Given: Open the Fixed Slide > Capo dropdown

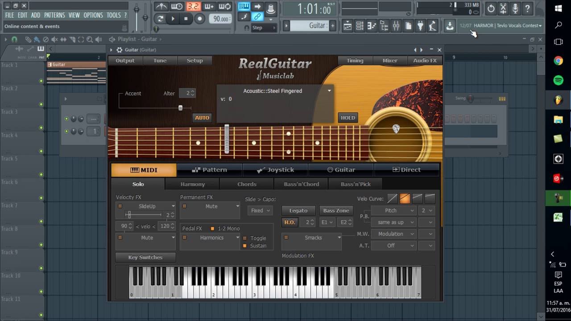Looking at the screenshot, I should pyautogui.click(x=260, y=210).
